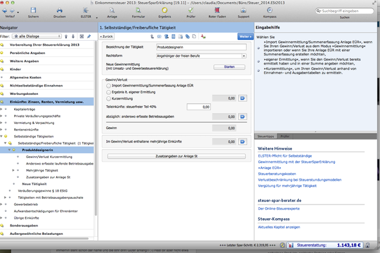Expand Private Veräußerungsgeschäfte node
Viewport: 380px width, 253px height.
click(x=1, y=116)
